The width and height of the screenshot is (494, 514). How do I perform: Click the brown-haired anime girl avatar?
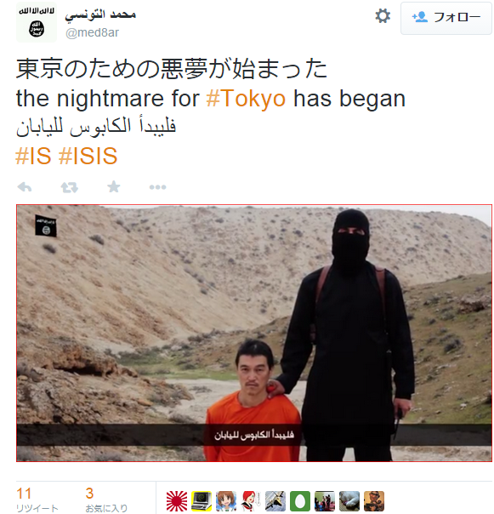(226, 501)
